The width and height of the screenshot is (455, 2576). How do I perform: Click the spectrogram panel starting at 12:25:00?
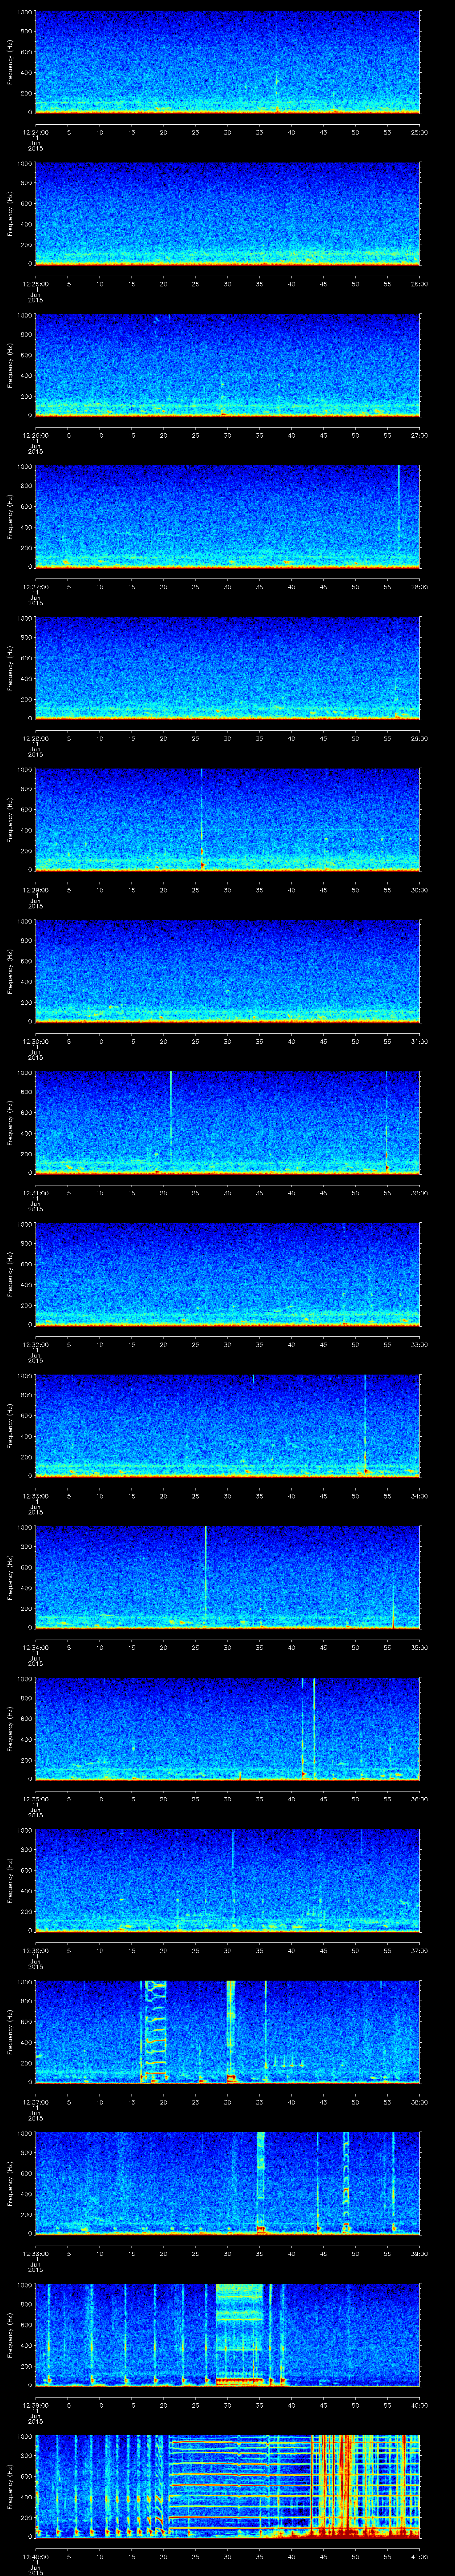(227, 213)
